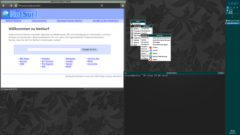Open The Icon Bar link
The width and height of the screenshot is (240, 135).
coord(93,58)
